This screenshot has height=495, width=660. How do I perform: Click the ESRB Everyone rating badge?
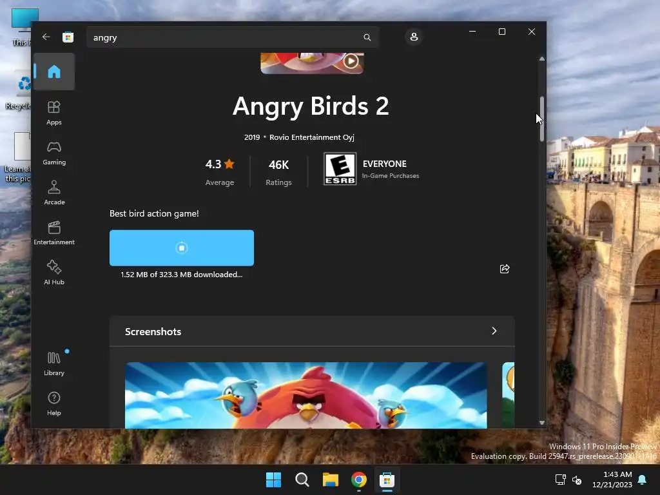click(x=340, y=169)
